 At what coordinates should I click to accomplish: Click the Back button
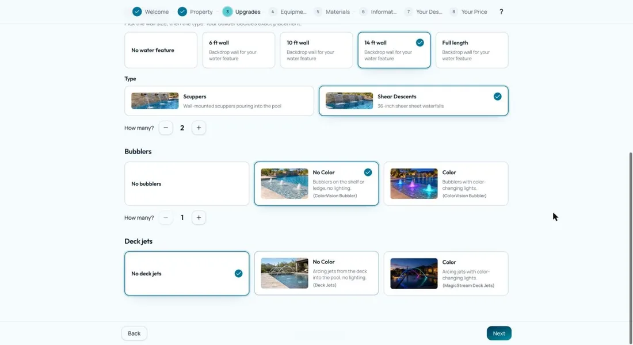point(134,333)
